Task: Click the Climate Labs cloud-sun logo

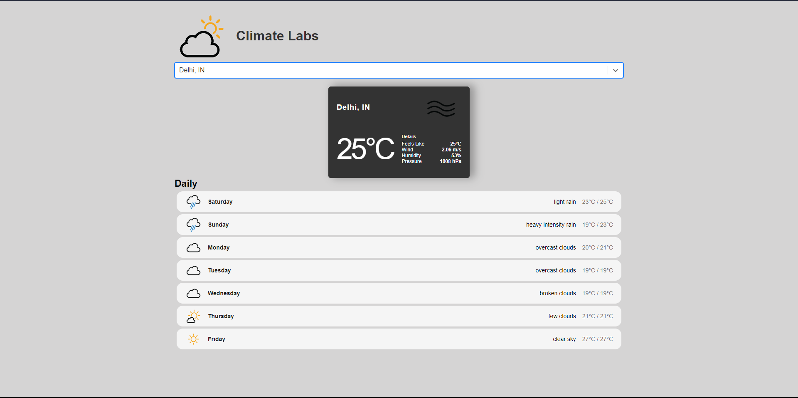Action: tap(201, 37)
